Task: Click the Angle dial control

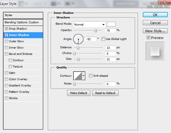Action: (78, 39)
